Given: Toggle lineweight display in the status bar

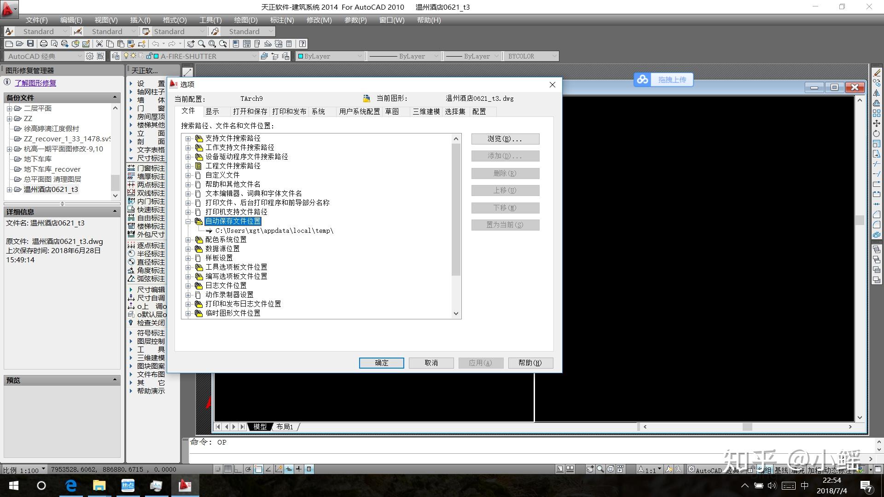Looking at the screenshot, I should (299, 469).
